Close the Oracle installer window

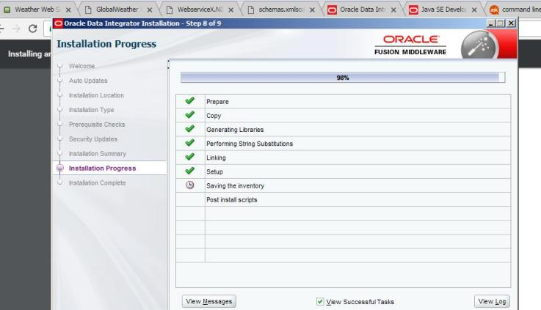click(512, 23)
